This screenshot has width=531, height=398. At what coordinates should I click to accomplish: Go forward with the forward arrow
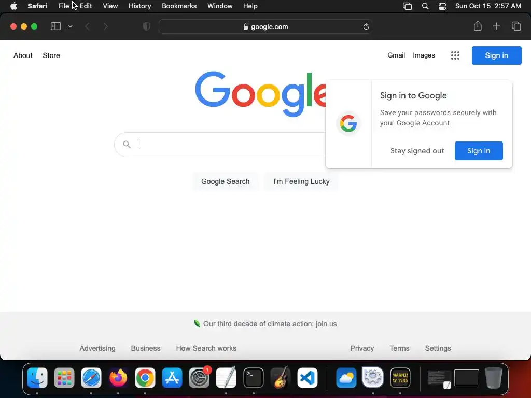(106, 26)
